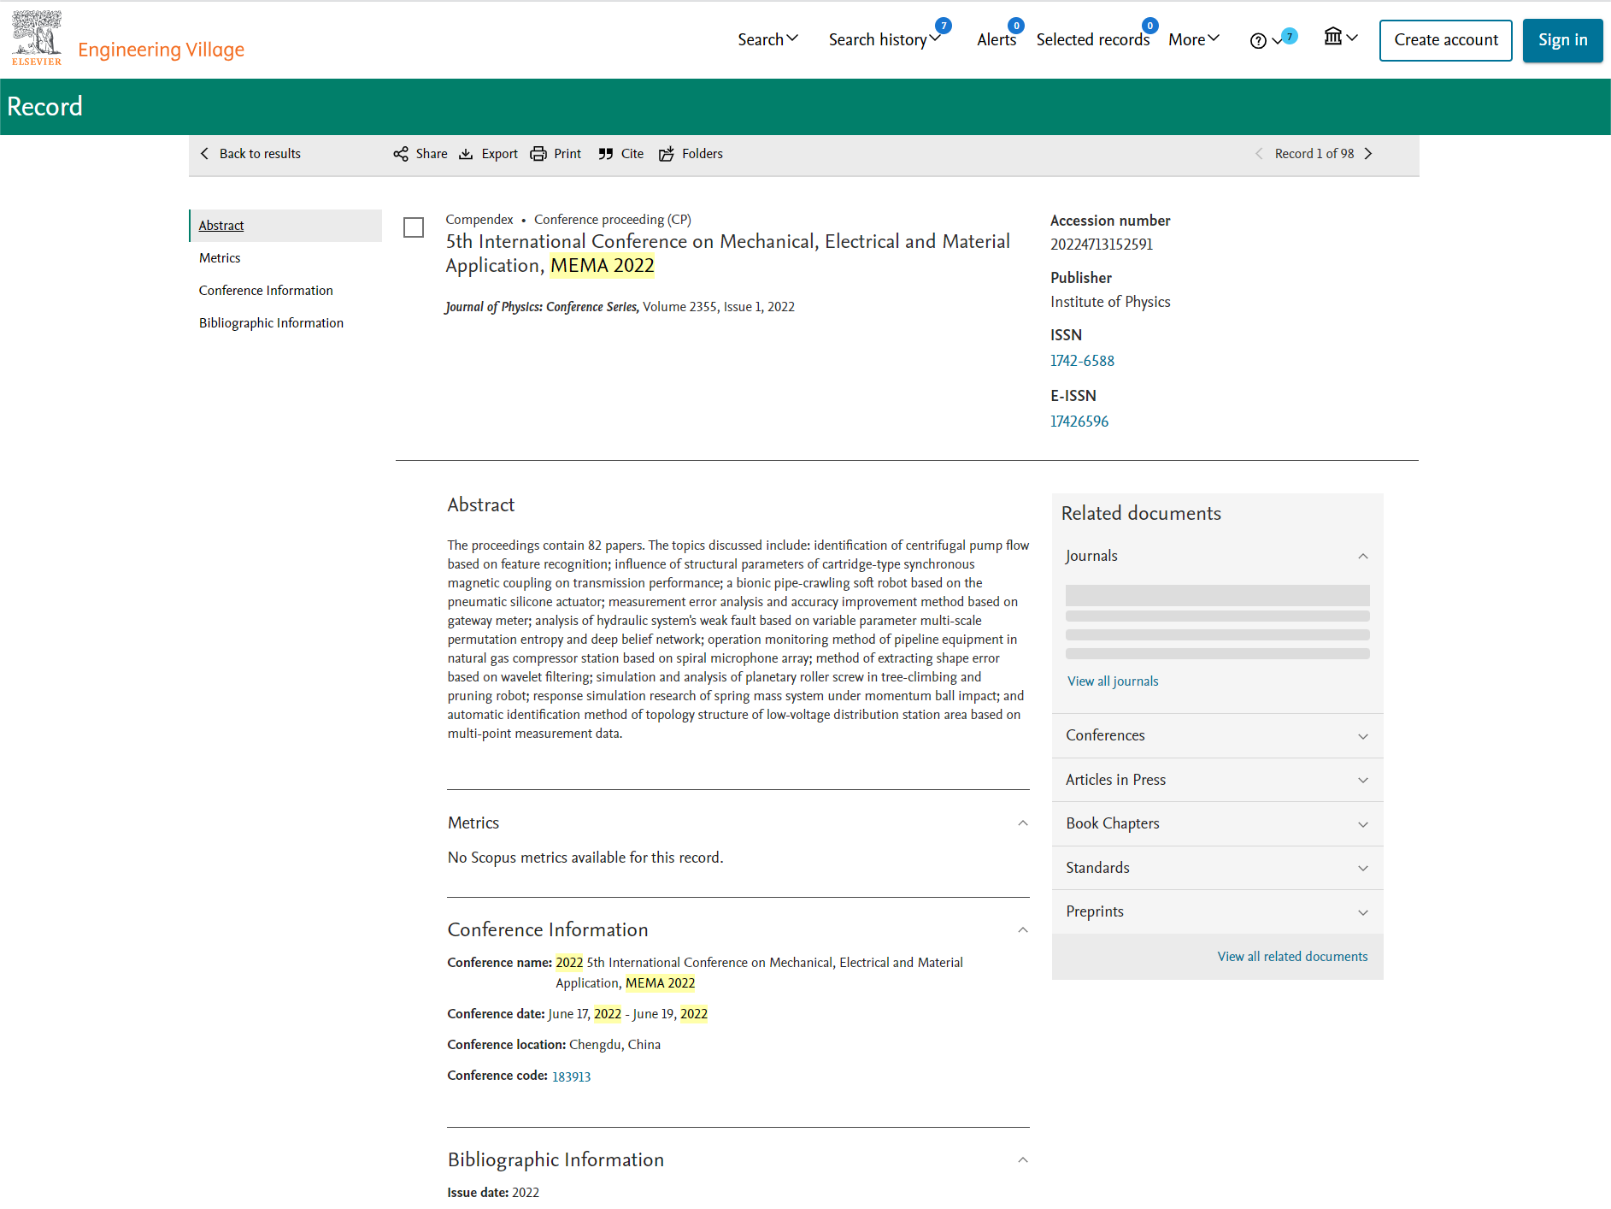Image resolution: width=1611 pixels, height=1209 pixels.
Task: Click the Sign in button
Action: [x=1562, y=40]
